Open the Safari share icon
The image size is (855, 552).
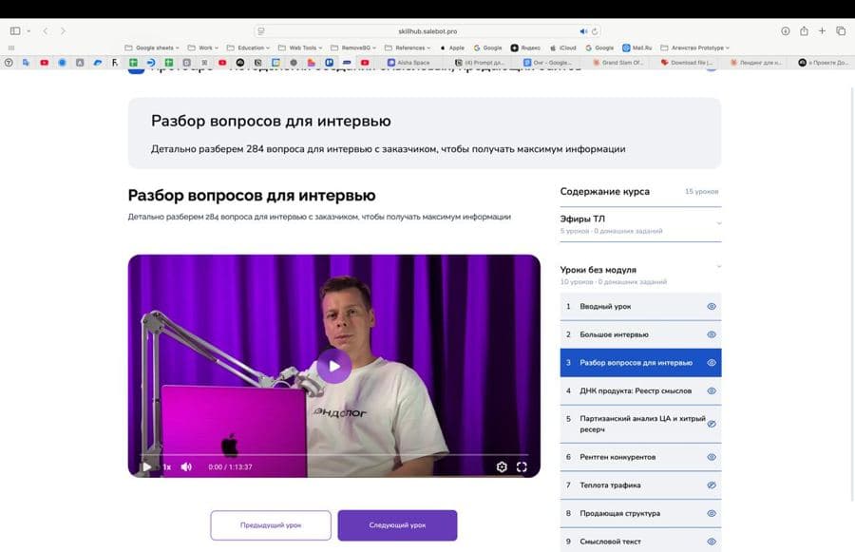pyautogui.click(x=804, y=31)
